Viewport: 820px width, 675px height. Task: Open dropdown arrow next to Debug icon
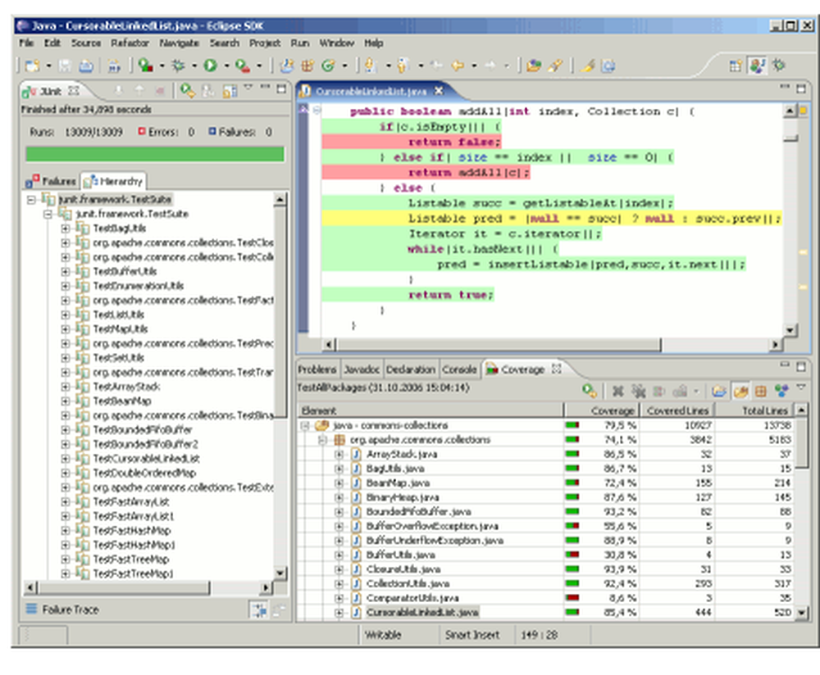194,66
